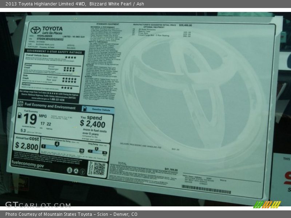This screenshot has width=291, height=218.
Task: Click the Gasoline Vehicle pump icon
Action: tap(85, 109)
